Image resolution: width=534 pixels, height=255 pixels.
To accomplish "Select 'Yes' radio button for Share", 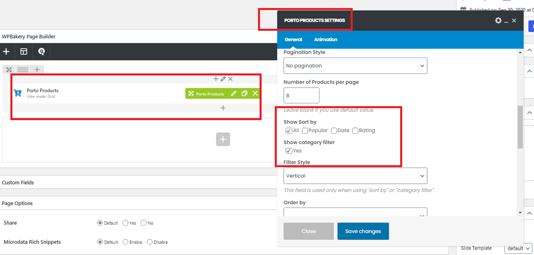I will pyautogui.click(x=126, y=223).
